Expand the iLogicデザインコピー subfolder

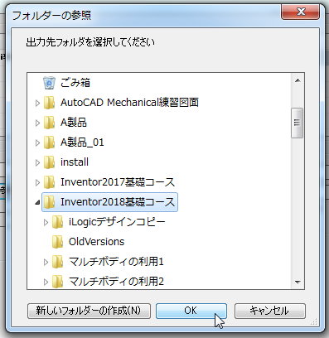click(46, 222)
